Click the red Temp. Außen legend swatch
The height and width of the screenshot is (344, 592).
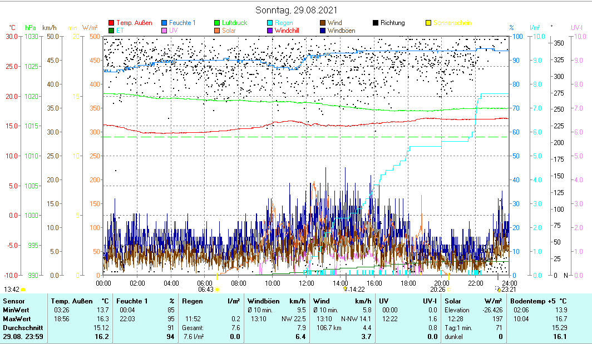pyautogui.click(x=111, y=23)
